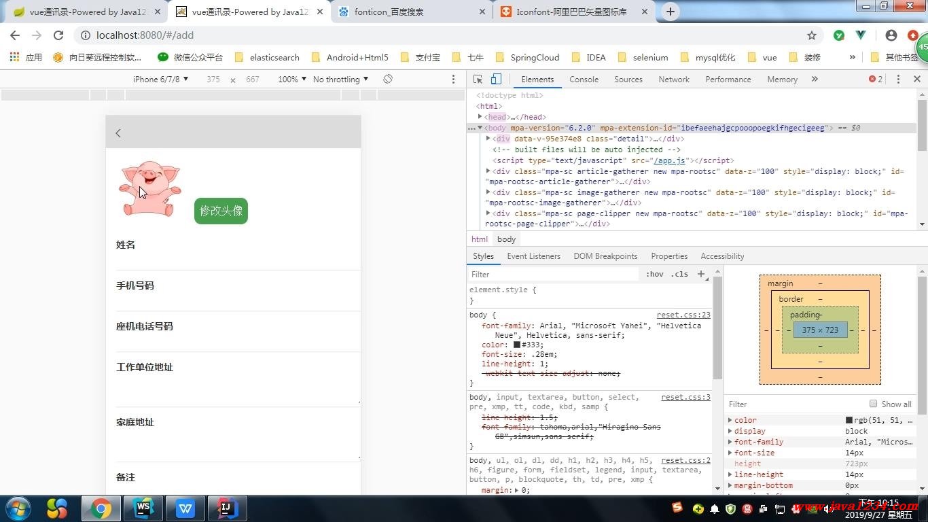Bookmark this page with the star icon
Viewport: 928px width, 522px height.
pyautogui.click(x=811, y=35)
